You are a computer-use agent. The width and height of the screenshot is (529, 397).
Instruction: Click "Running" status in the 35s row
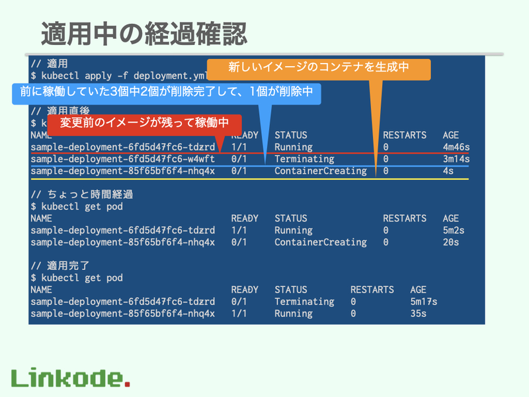294,314
